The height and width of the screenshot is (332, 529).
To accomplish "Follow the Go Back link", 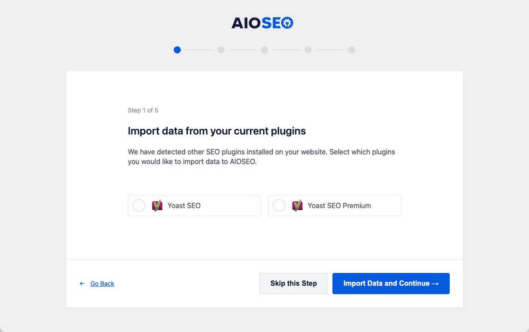I will point(102,284).
